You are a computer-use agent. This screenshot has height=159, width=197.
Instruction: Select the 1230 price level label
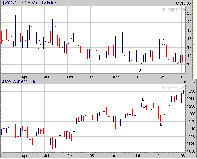click(191, 106)
